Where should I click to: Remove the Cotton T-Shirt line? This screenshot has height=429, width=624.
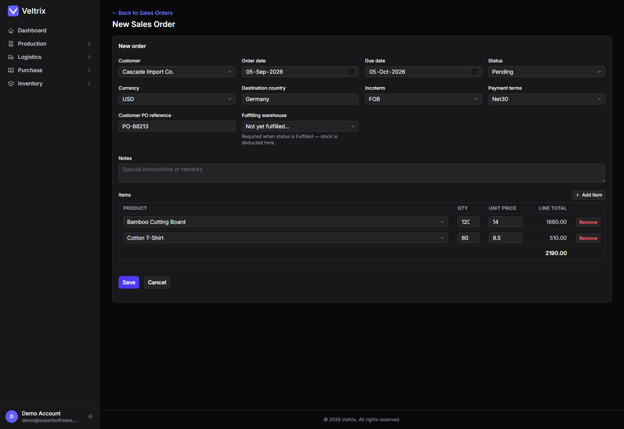pyautogui.click(x=588, y=238)
